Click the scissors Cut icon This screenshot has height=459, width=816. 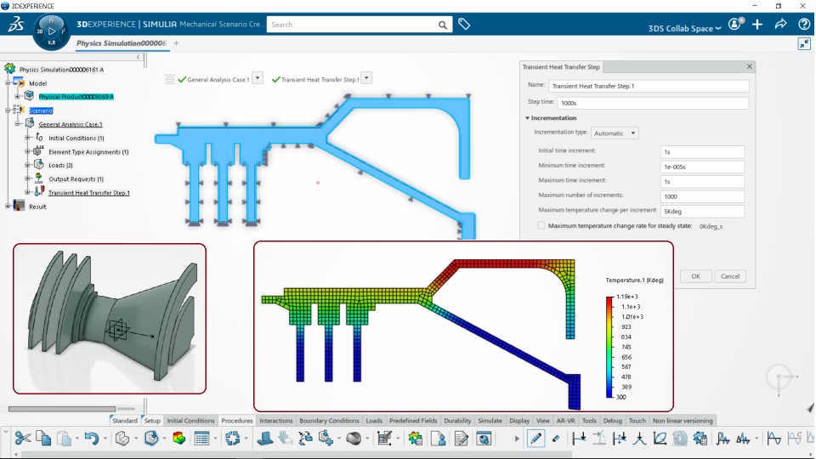22,439
